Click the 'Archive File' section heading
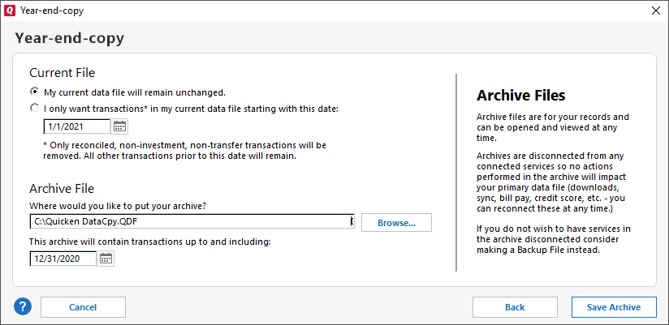The width and height of the screenshot is (669, 325). [x=63, y=189]
